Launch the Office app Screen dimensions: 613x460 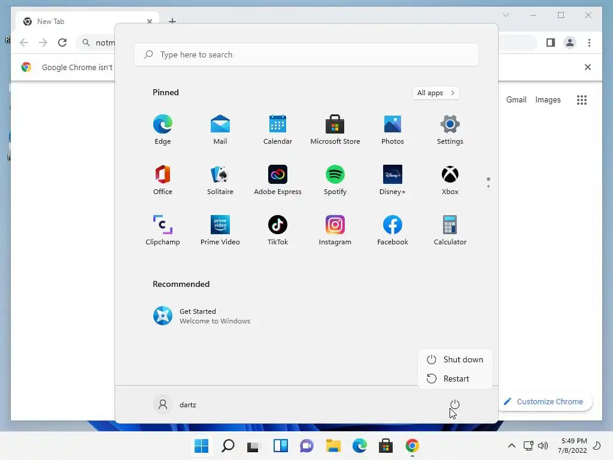163,180
